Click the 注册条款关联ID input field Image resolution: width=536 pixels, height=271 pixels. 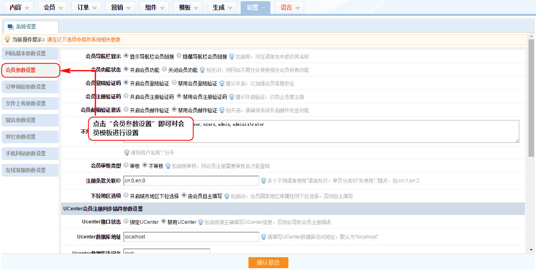tap(191, 181)
